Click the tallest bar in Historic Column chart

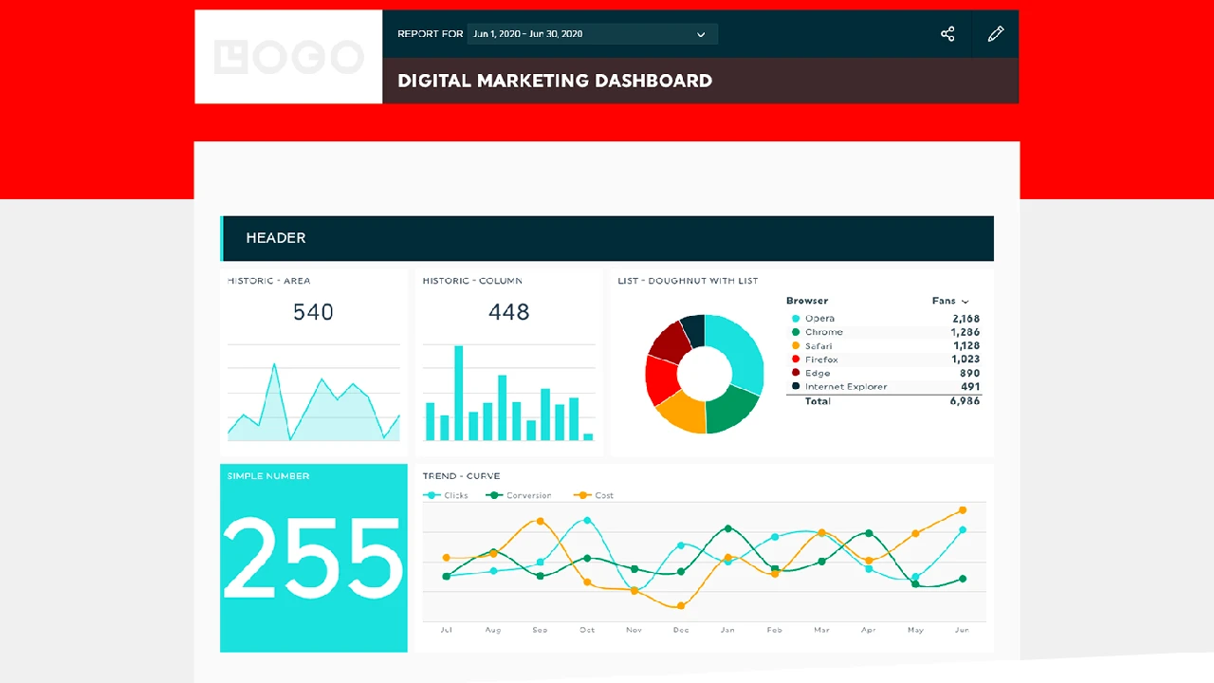click(x=458, y=393)
